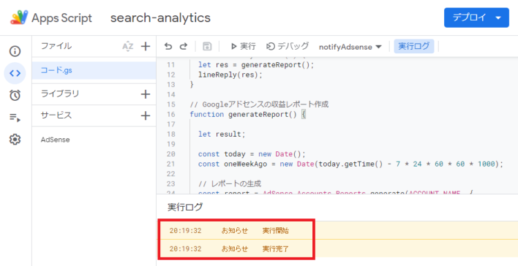Add a library with the plus icon
This screenshot has width=518, height=266.
pos(145,94)
